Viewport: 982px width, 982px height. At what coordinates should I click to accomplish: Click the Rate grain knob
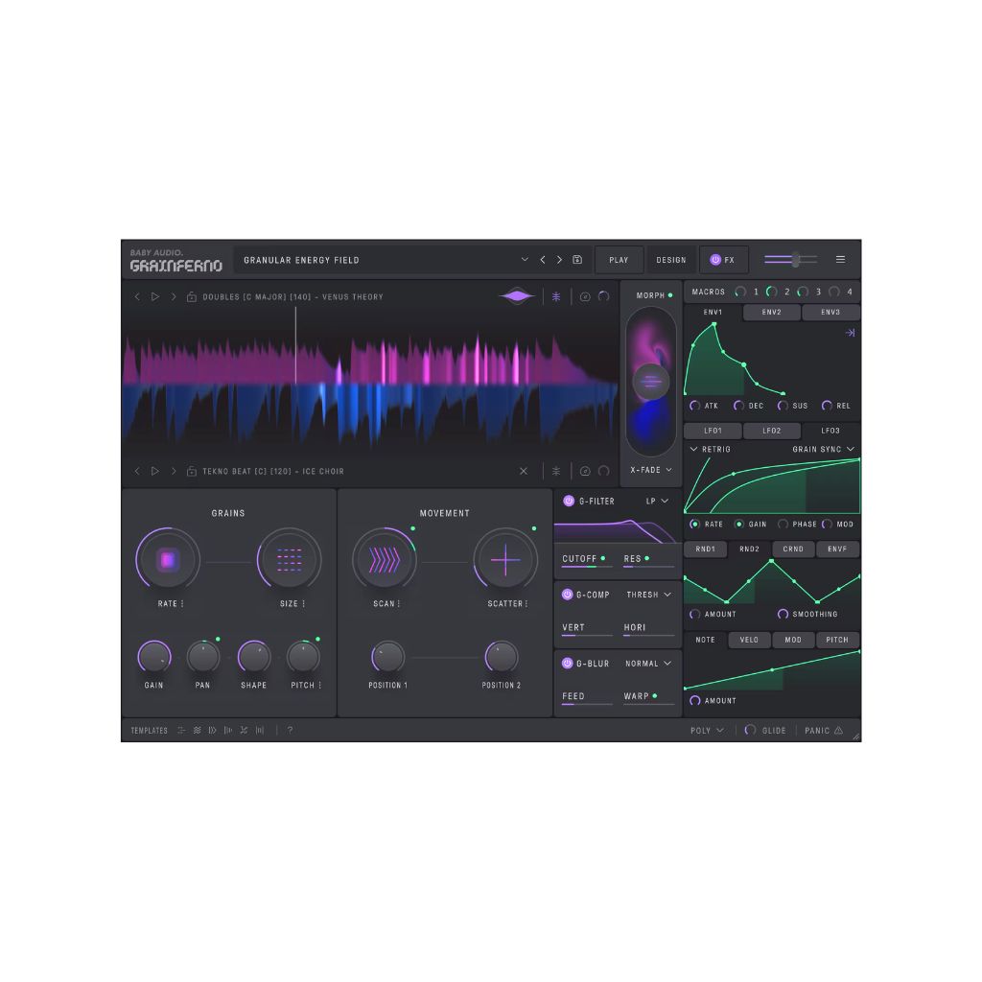coord(168,559)
